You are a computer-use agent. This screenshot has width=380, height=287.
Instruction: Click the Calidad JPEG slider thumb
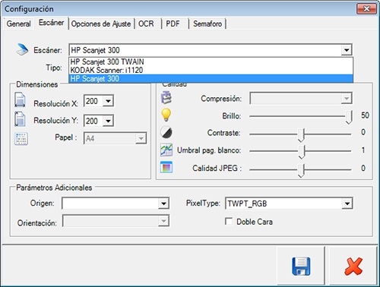pos(301,170)
